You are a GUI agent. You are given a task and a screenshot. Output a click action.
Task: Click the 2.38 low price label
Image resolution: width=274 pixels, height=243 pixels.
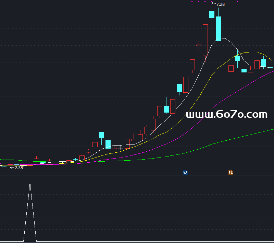pyautogui.click(x=18, y=168)
